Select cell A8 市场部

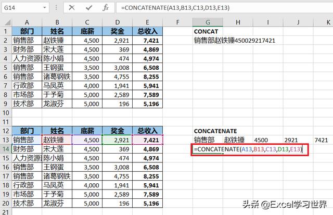[27, 95]
